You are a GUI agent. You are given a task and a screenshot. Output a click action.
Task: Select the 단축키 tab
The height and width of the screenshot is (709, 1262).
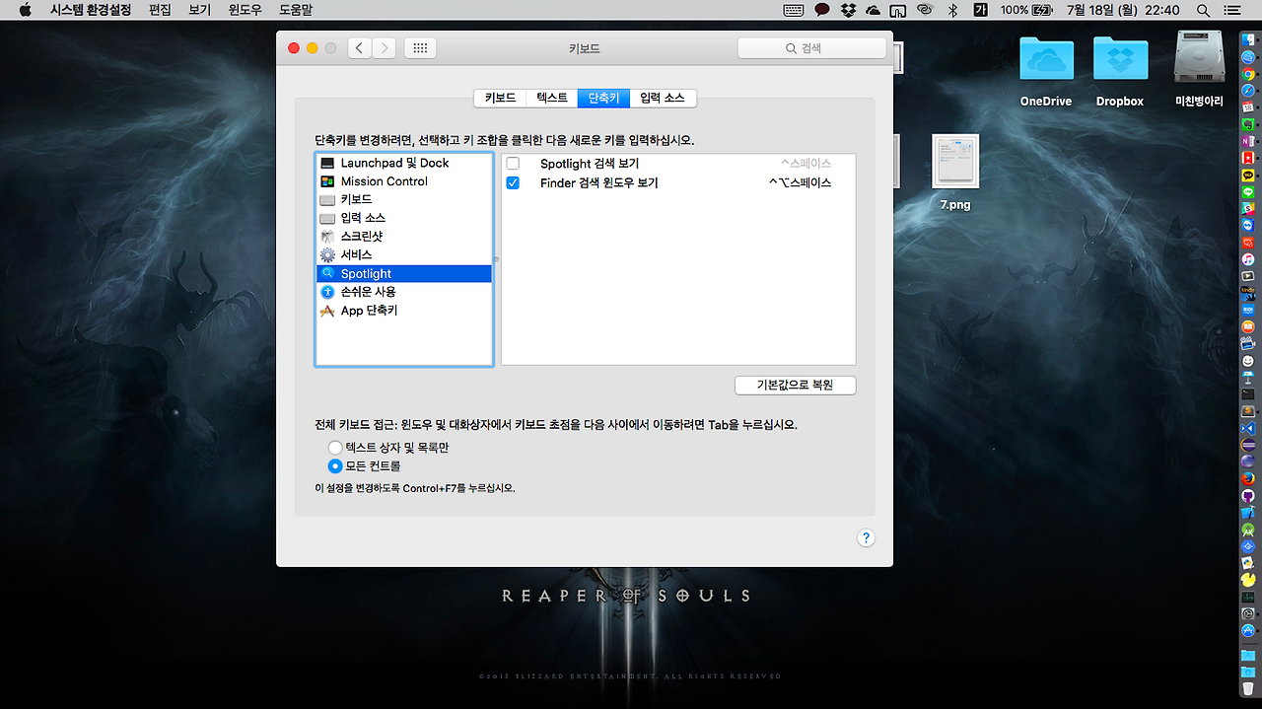tap(603, 98)
